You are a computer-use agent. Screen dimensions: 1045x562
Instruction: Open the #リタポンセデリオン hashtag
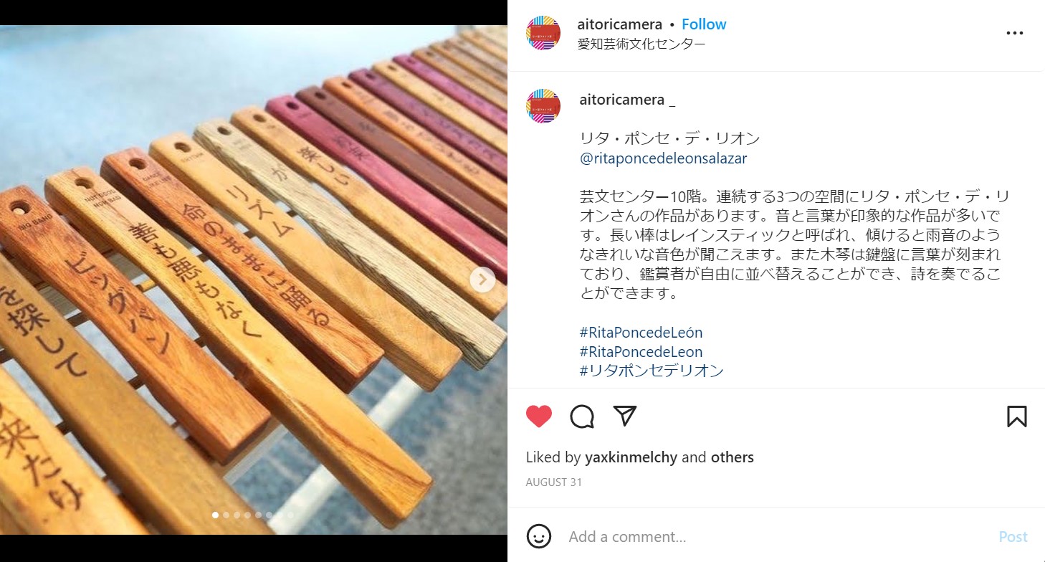(x=652, y=371)
